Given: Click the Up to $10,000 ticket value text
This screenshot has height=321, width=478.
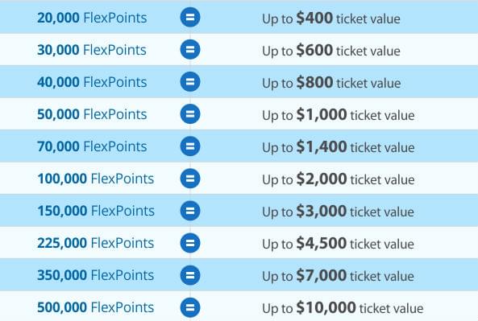Looking at the screenshot, I should (x=343, y=307).
